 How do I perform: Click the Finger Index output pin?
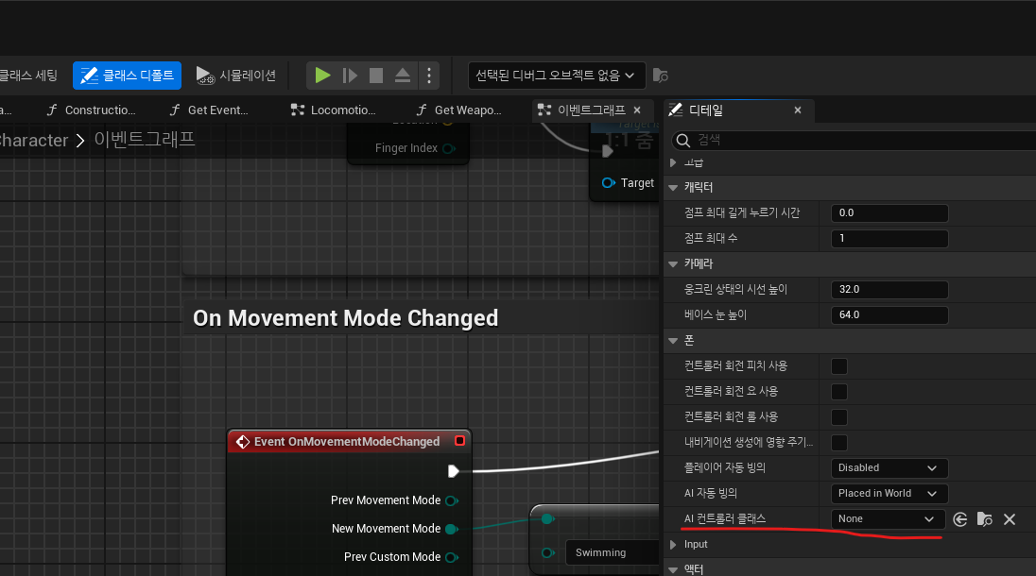[x=449, y=148]
